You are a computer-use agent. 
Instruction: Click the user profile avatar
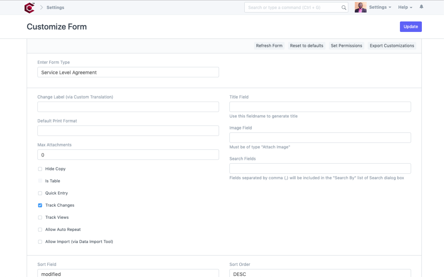360,7
